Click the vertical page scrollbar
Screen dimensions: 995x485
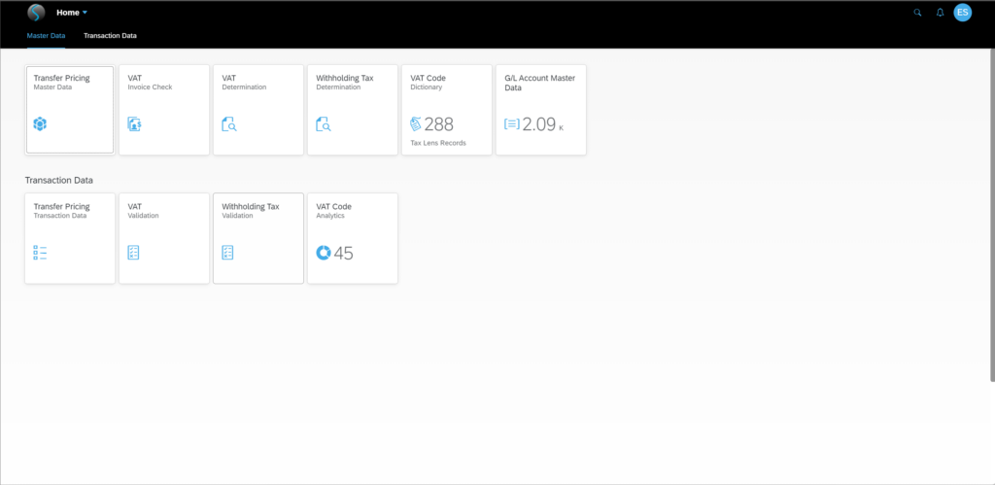coord(992,216)
